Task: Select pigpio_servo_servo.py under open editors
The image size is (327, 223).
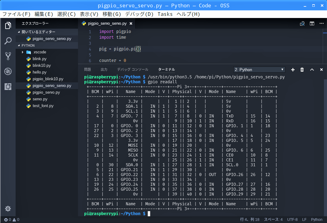Action: (x=47, y=39)
